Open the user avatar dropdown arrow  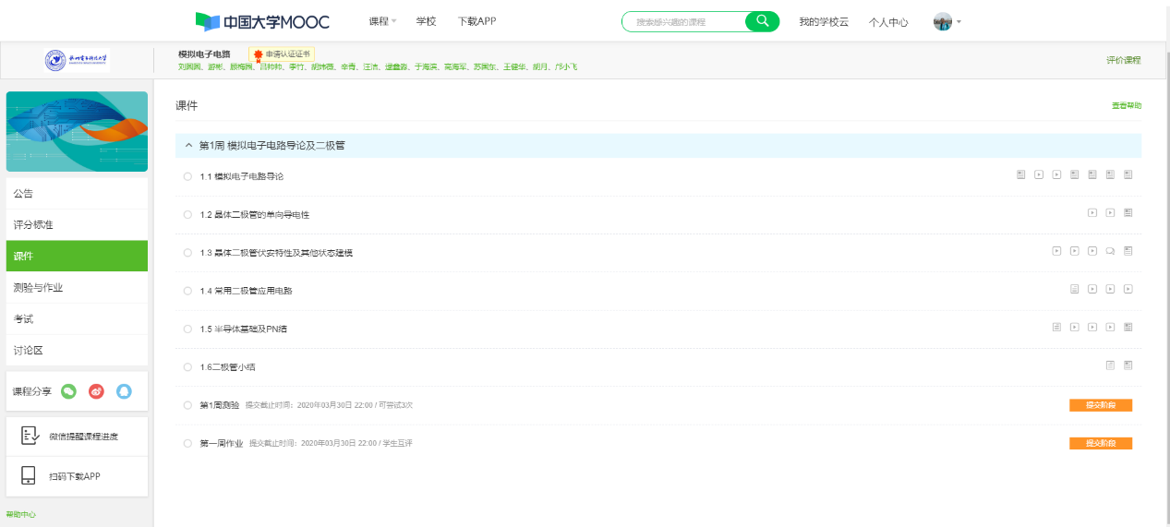[959, 21]
